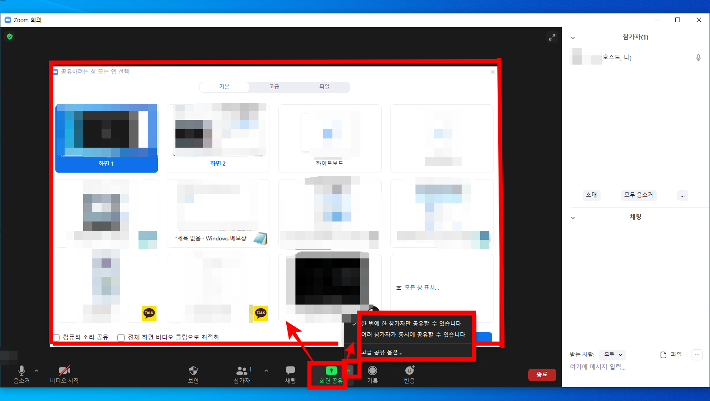710x401 pixels.
Task: Collapse the 참가자 panel chevron
Action: tap(573, 38)
